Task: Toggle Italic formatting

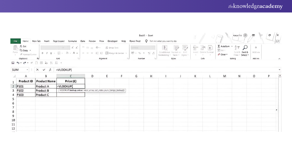Action: point(47,53)
